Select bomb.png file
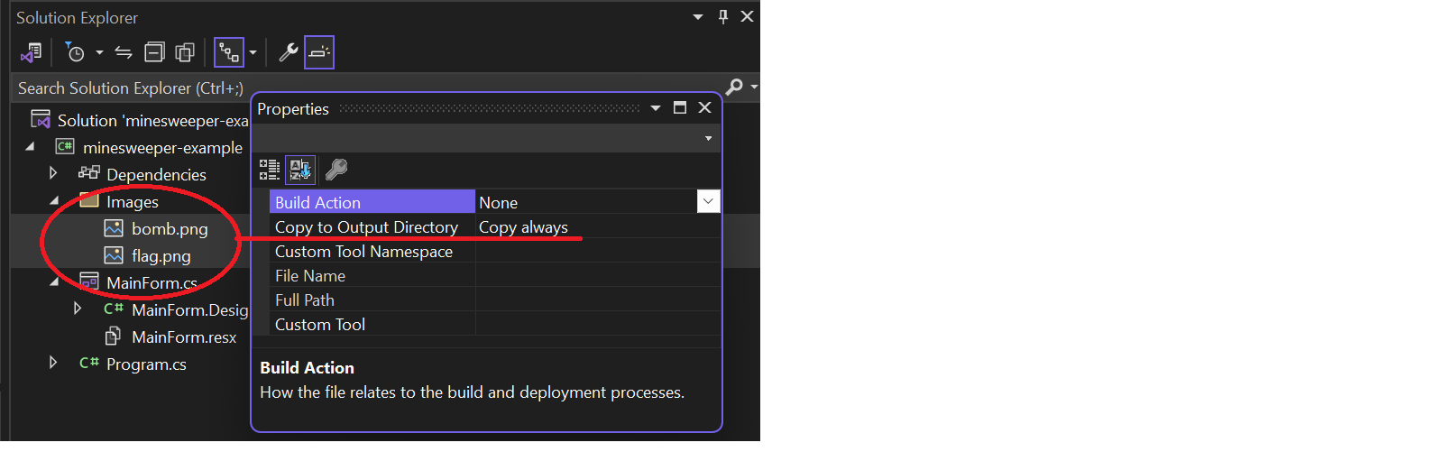Screen dimensions: 1452x461 [170, 228]
